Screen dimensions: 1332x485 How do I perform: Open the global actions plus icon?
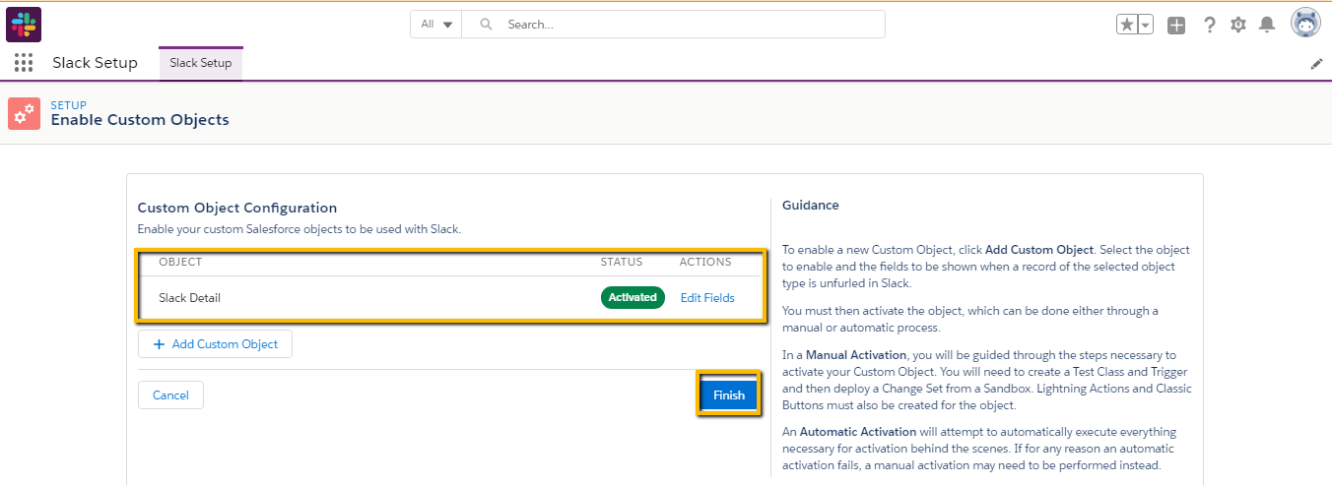pos(1176,25)
